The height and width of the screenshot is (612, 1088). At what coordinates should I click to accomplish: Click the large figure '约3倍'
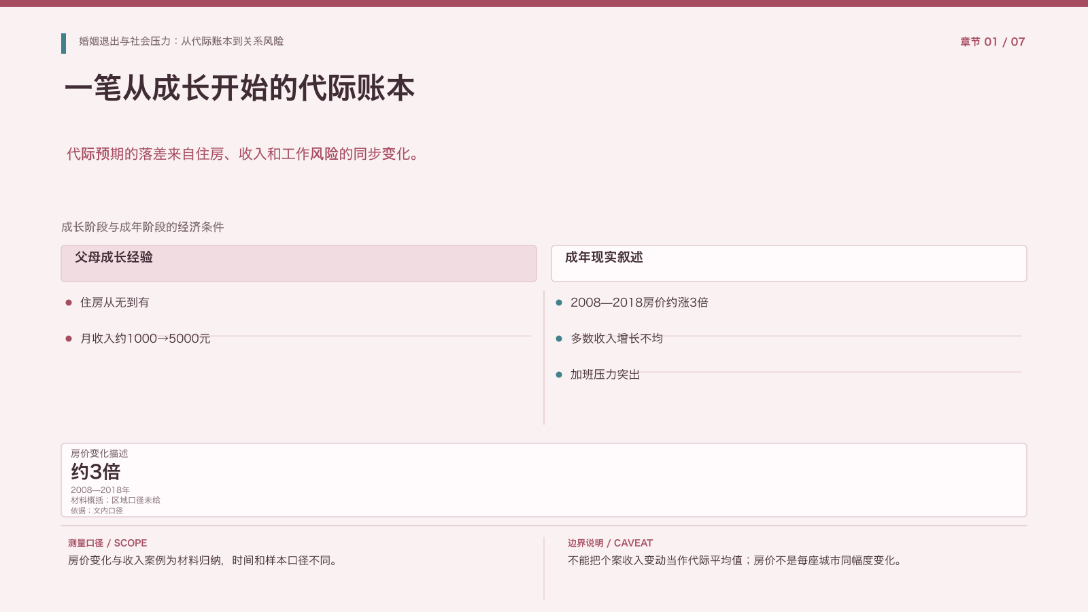96,471
